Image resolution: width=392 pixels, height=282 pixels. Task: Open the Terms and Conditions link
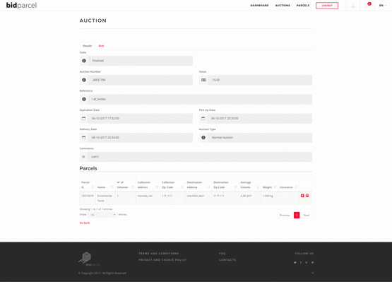(x=158, y=254)
